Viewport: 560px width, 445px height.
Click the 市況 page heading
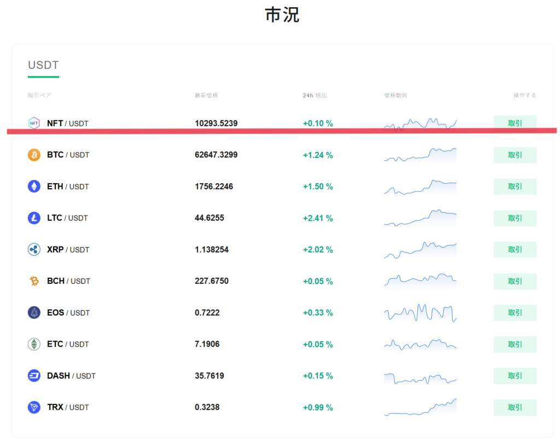(x=282, y=15)
